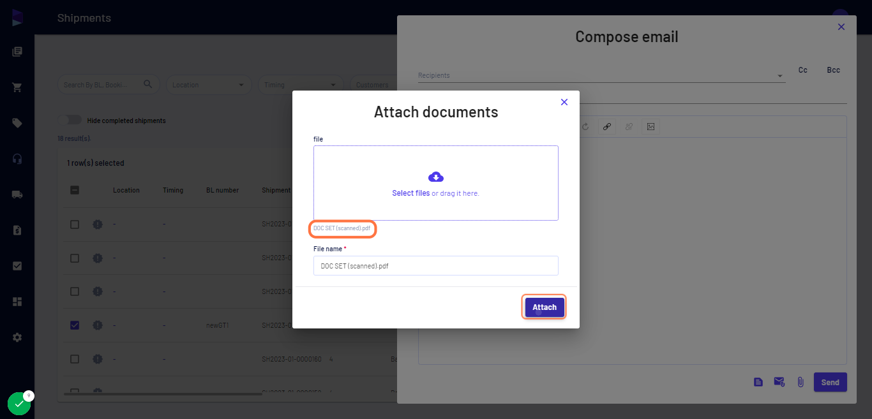Click the template document icon beside Send

pos(758,382)
